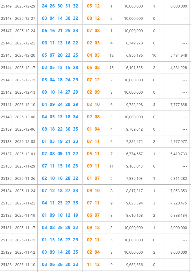Click winner count 11 in issue 25136
Image resolution: width=191 pixels, height=272 pixels.
111,166
